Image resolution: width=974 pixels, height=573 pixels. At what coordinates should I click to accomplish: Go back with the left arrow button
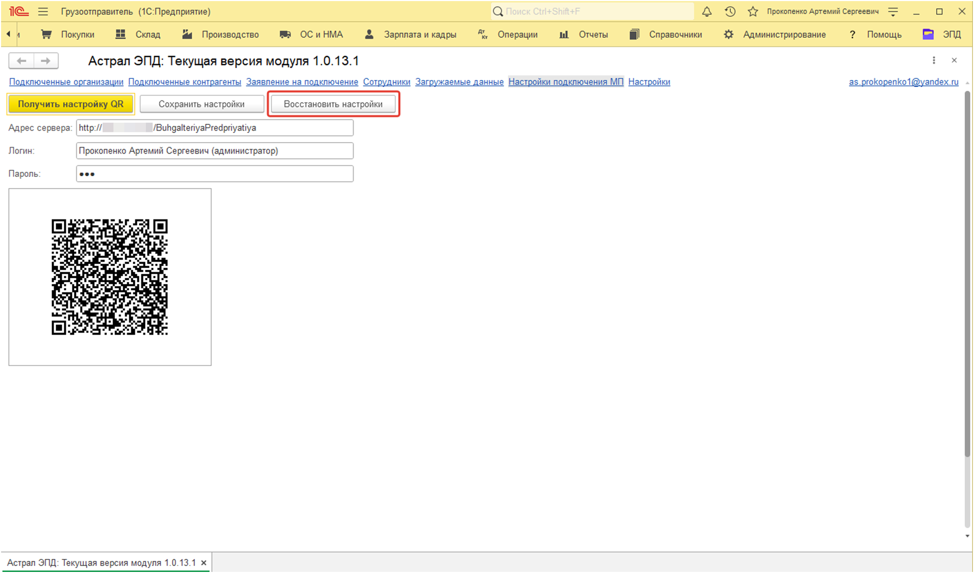coord(21,61)
